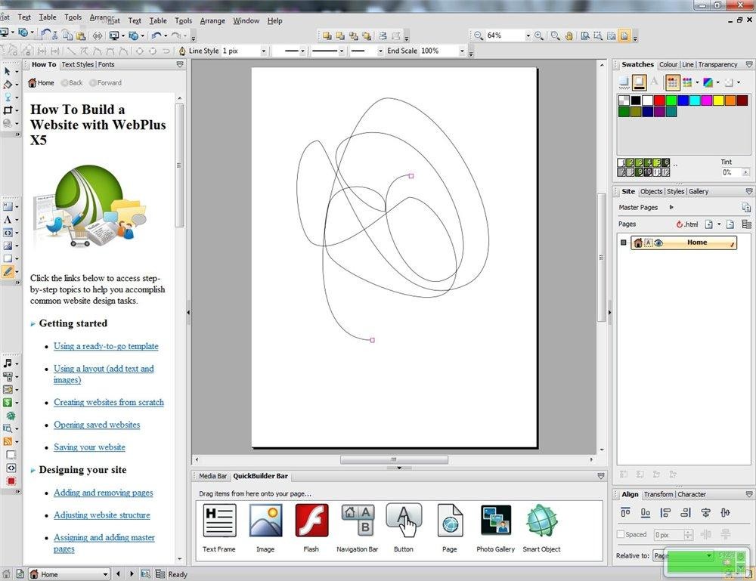Select the Smart Object item
Viewport: 756px width, 581px height.
pyautogui.click(x=541, y=527)
